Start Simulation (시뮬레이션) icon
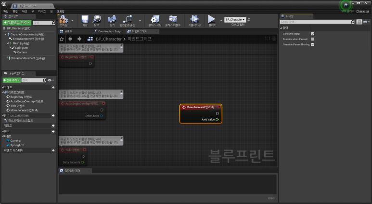The width and height of the screenshot is (372, 204). [194, 19]
